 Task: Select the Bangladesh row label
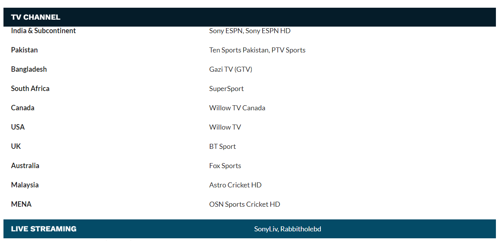pyautogui.click(x=29, y=69)
